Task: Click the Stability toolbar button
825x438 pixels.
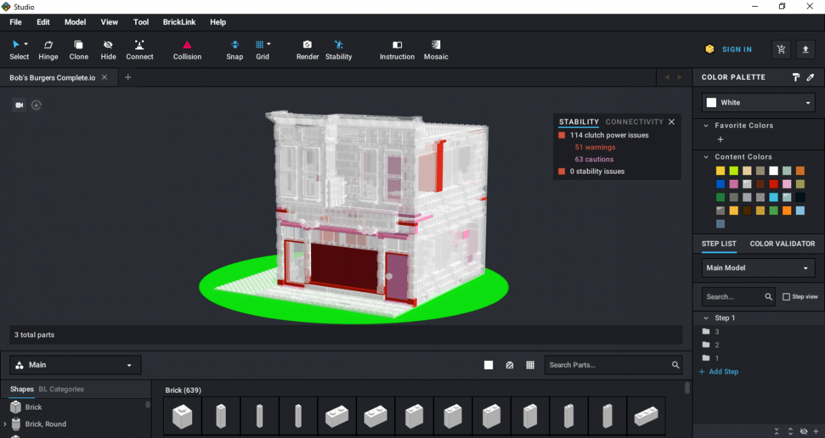Action: point(339,50)
